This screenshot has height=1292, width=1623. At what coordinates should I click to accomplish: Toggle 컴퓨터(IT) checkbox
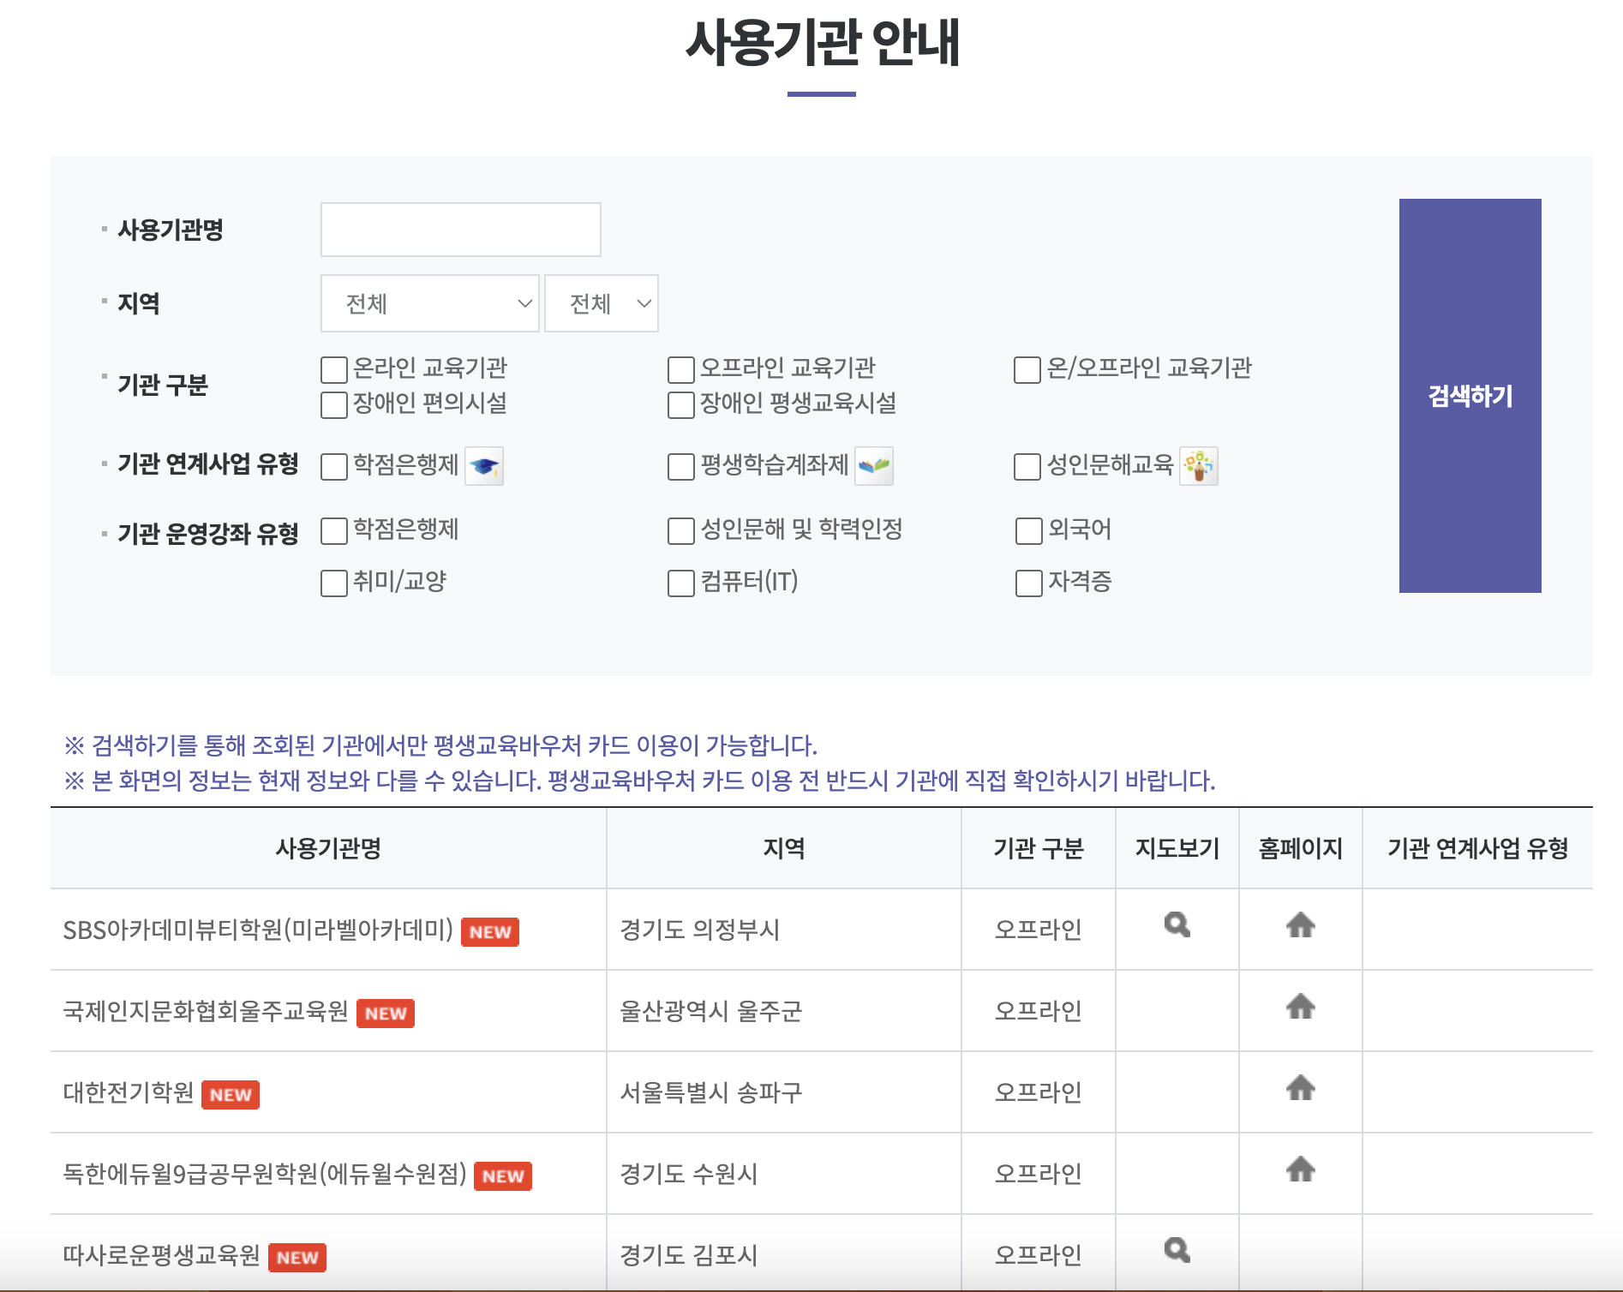point(681,583)
